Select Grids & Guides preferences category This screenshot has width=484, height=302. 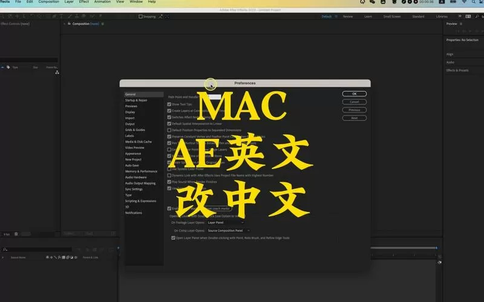pos(135,130)
